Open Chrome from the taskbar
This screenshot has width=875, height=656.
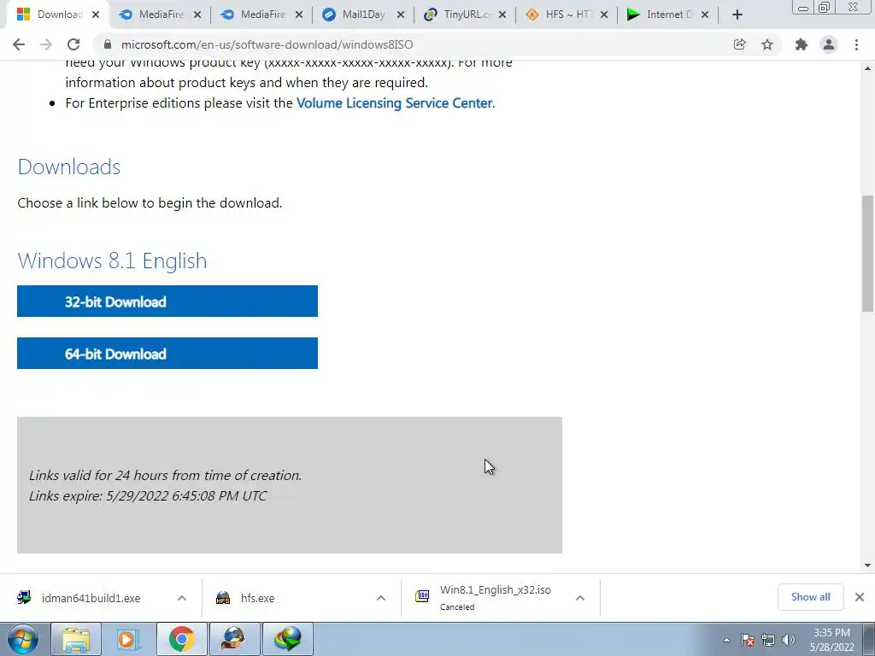tap(181, 639)
